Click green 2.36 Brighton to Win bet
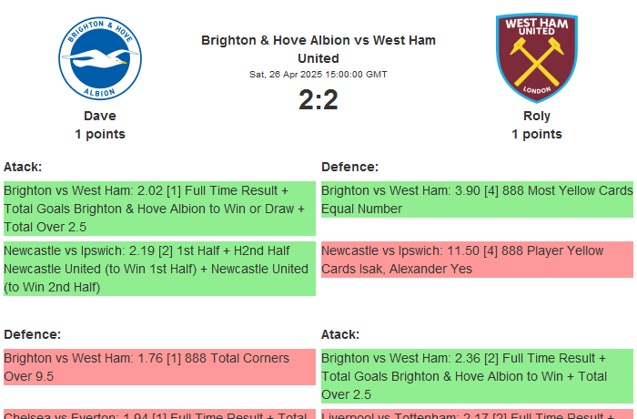637x419 pixels. click(x=477, y=376)
